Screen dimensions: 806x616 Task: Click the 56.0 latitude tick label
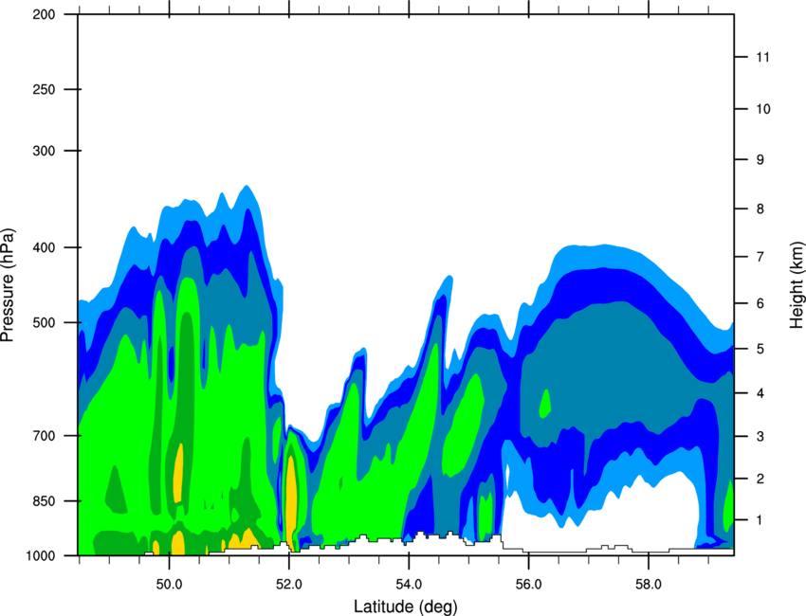click(x=528, y=585)
